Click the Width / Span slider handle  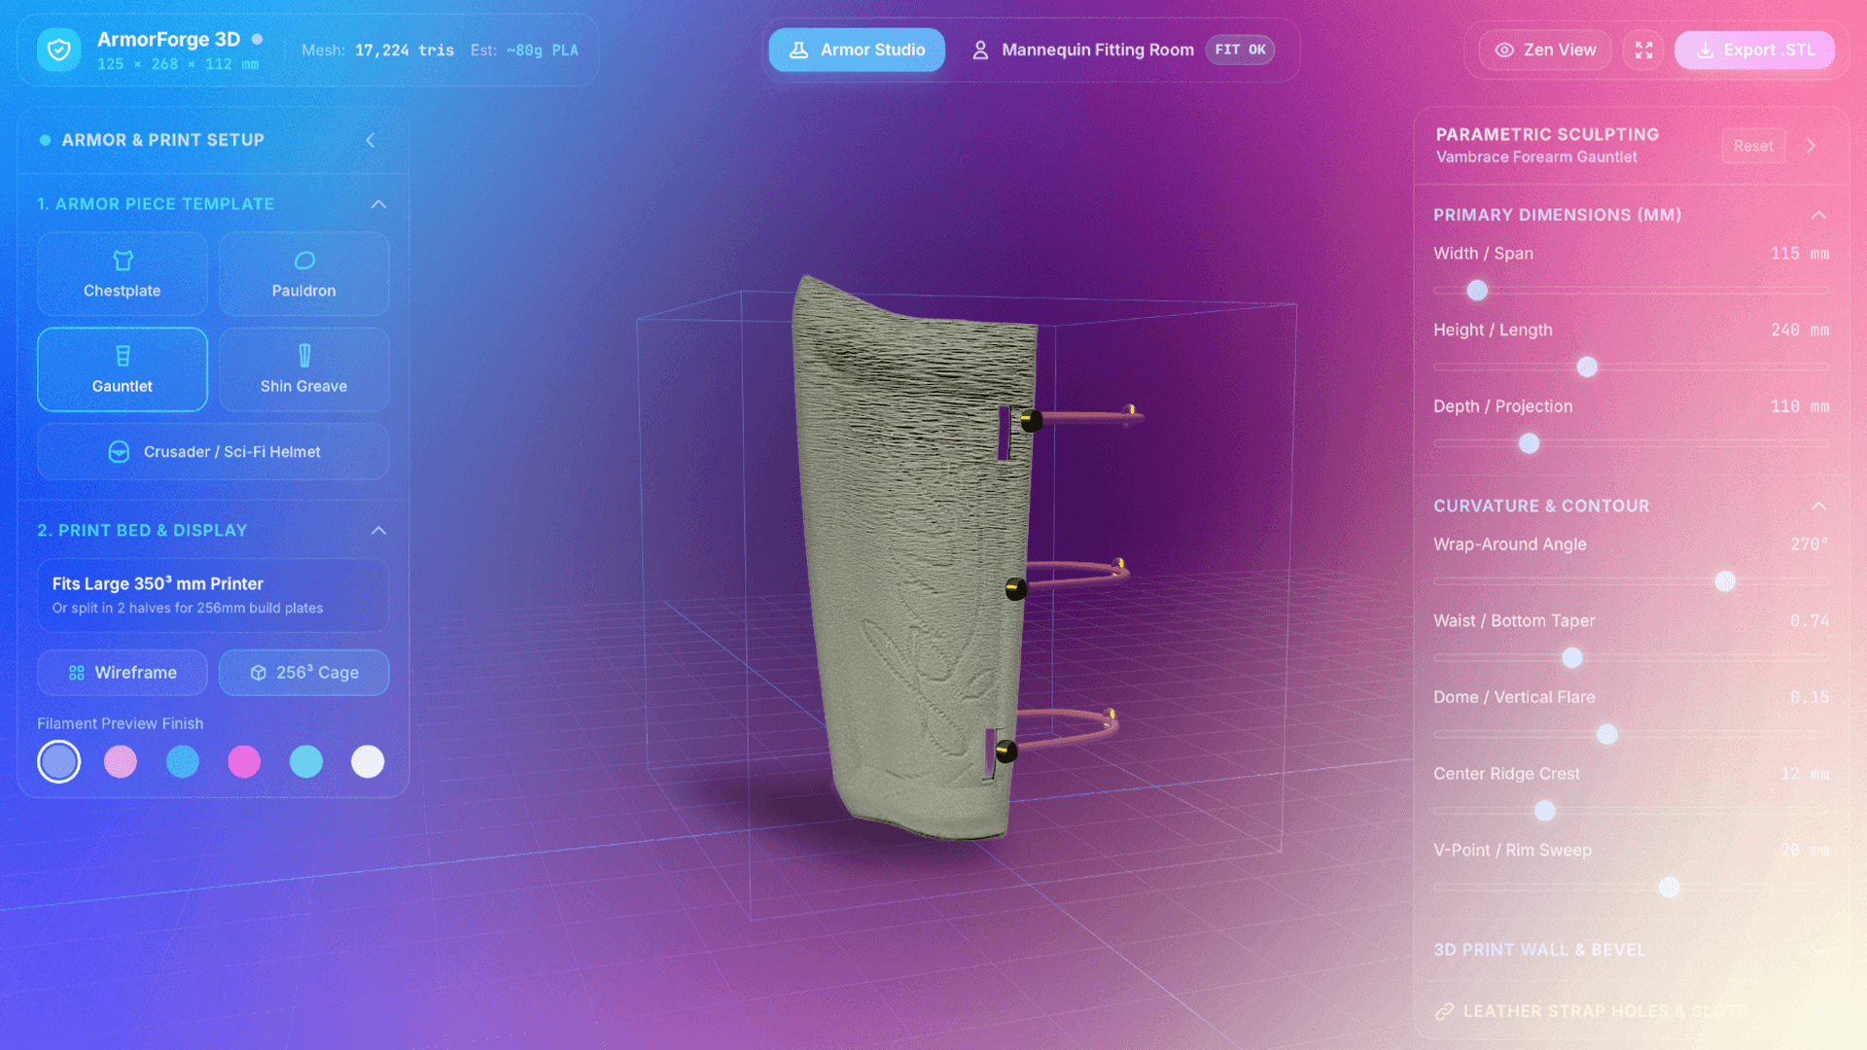[1477, 290]
